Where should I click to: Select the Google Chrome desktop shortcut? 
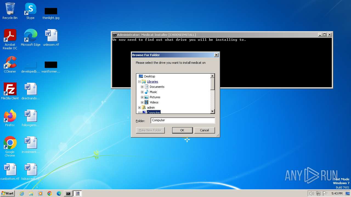coord(10,146)
